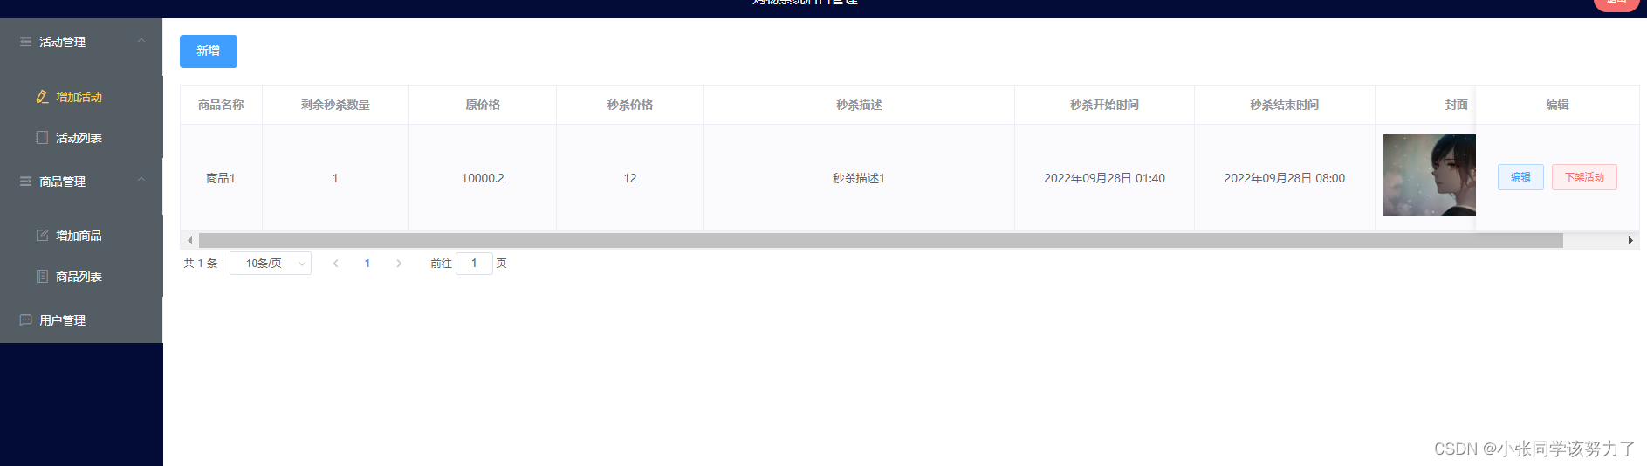This screenshot has width=1647, height=466.
Task: Open the 用户管理 menu item
Action: tap(81, 320)
